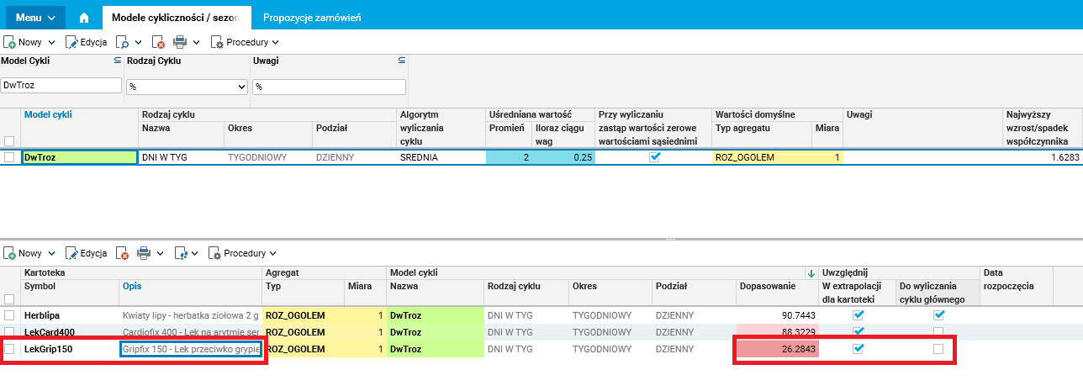Select the LekCard400 row checkbox
This screenshot has height=391, width=1083.
point(9,331)
